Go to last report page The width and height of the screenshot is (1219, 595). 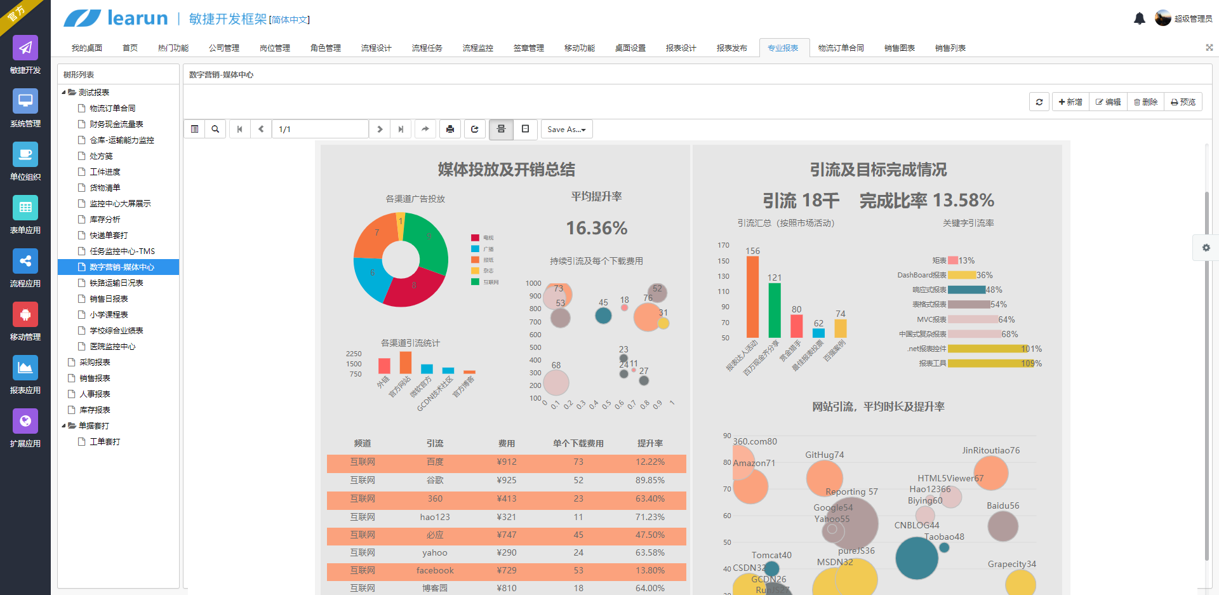click(x=401, y=129)
